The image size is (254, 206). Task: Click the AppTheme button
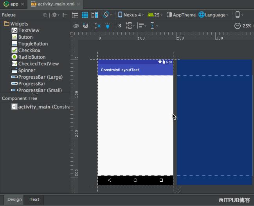click(181, 15)
